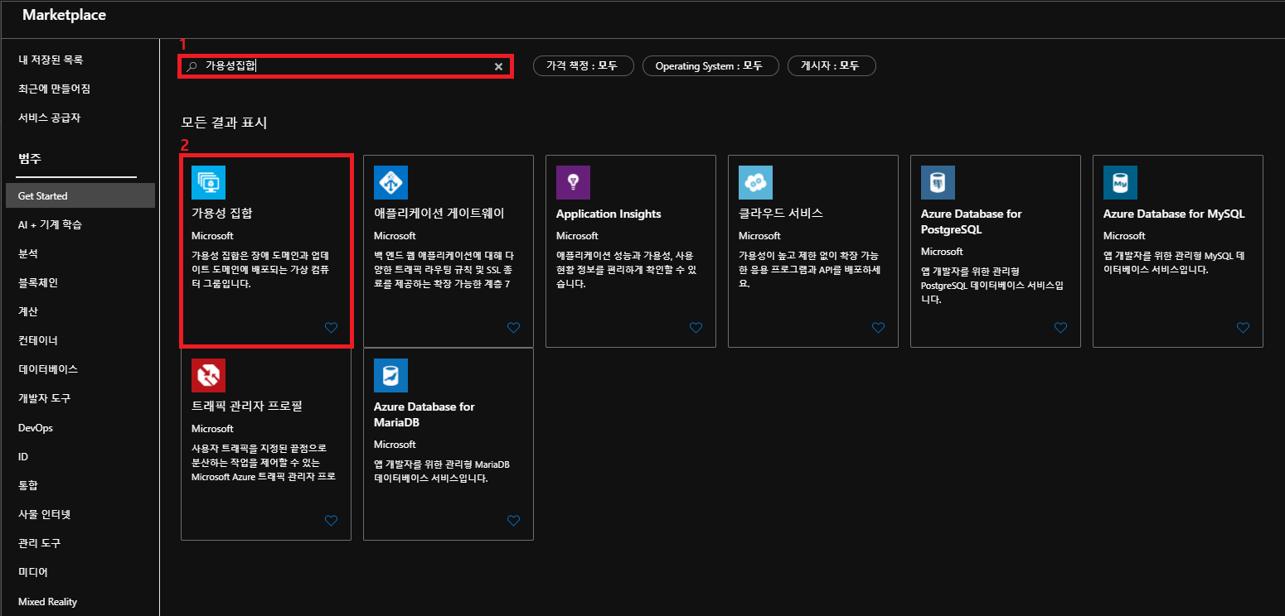Open the 클라우드 서비스 card title

781,213
